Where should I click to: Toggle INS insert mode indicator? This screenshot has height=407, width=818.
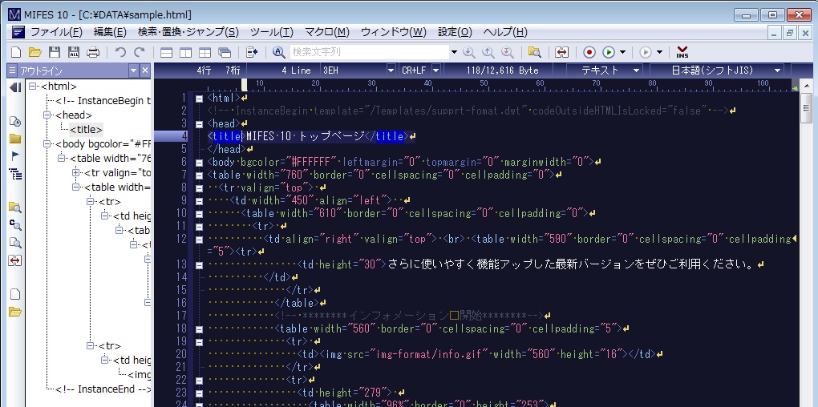point(682,52)
